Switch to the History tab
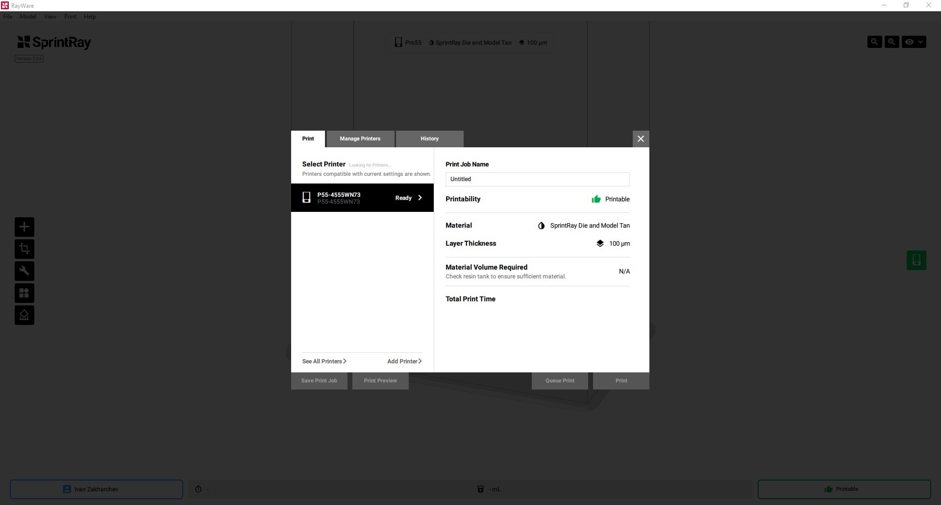Screen dimensions: 941x505 429,139
